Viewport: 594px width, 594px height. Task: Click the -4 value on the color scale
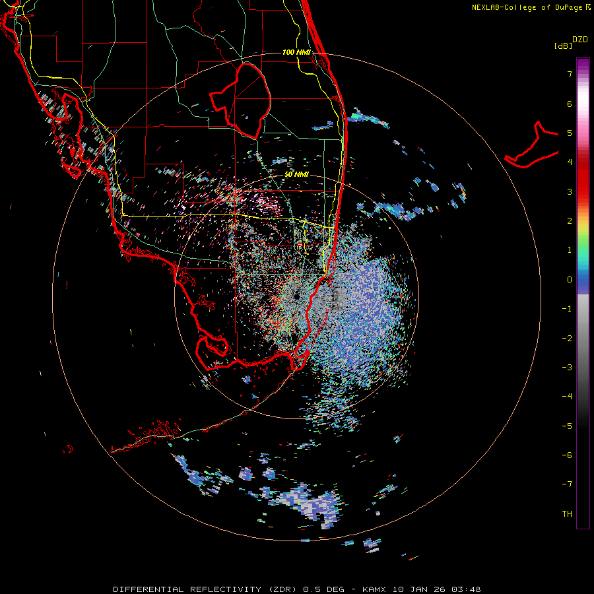(x=567, y=397)
